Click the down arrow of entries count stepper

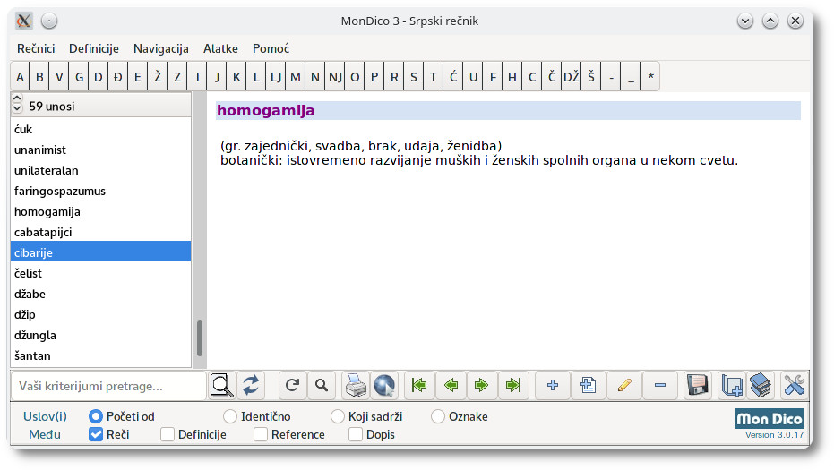click(18, 108)
